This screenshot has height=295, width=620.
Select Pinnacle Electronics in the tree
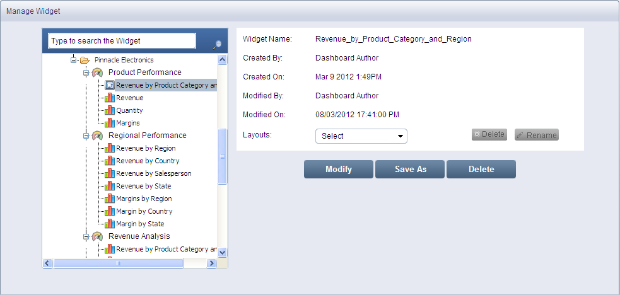(x=124, y=60)
